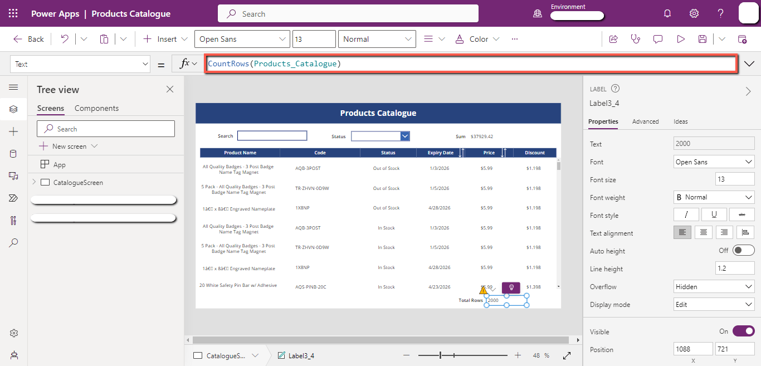Open the sidebar Search magnifier icon
This screenshot has height=366, width=761.
(13, 243)
